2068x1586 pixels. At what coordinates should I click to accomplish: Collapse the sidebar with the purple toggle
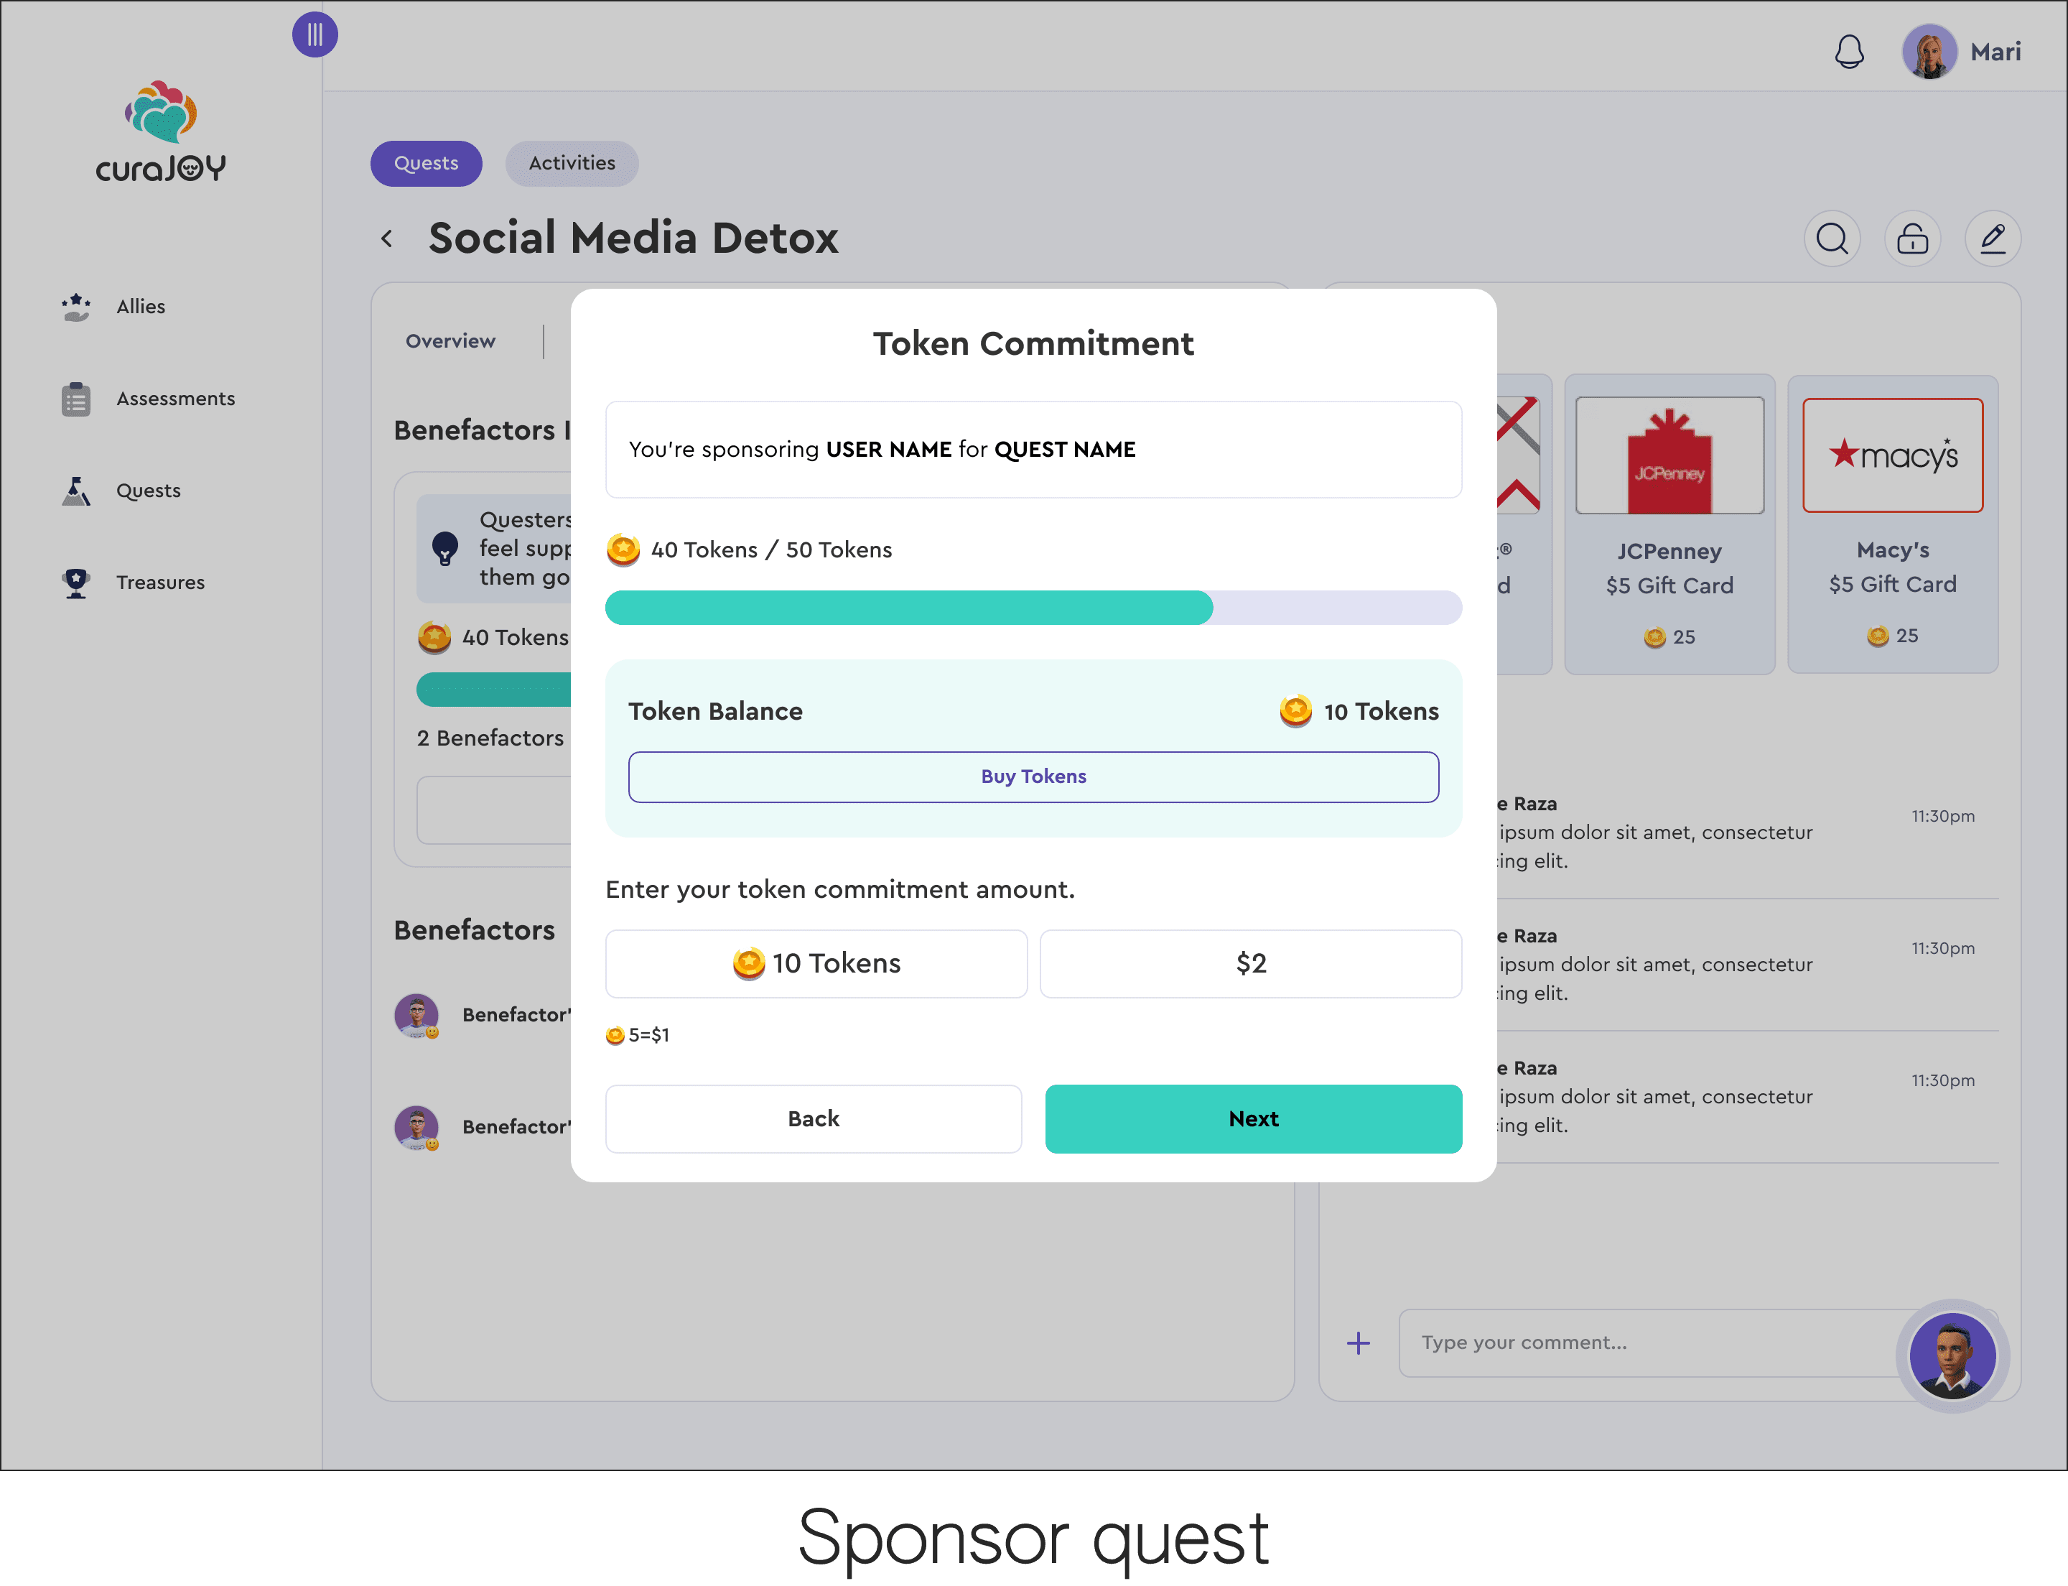[x=315, y=35]
